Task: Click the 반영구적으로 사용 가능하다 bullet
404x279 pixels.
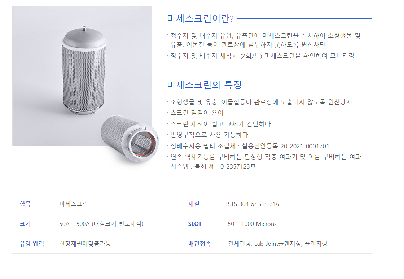Action: pos(210,135)
